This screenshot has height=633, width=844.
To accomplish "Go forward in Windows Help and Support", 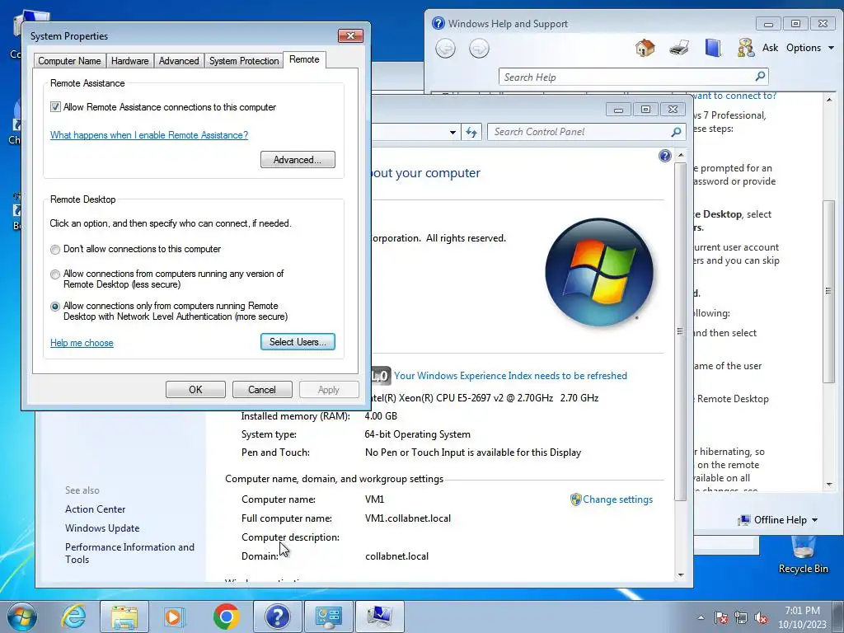I will coord(479,49).
